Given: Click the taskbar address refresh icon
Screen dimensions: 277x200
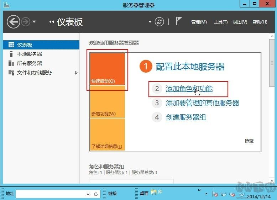Looking at the screenshot, I should pos(96,194).
